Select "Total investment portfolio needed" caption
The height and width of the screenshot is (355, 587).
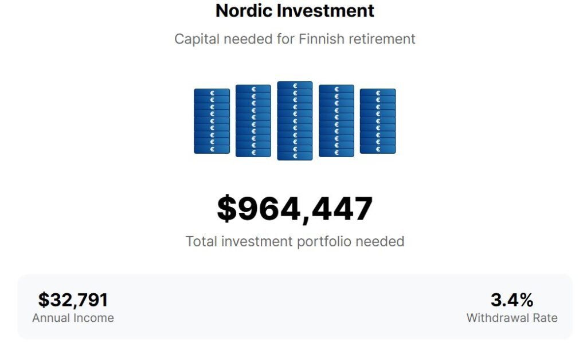[x=295, y=241]
